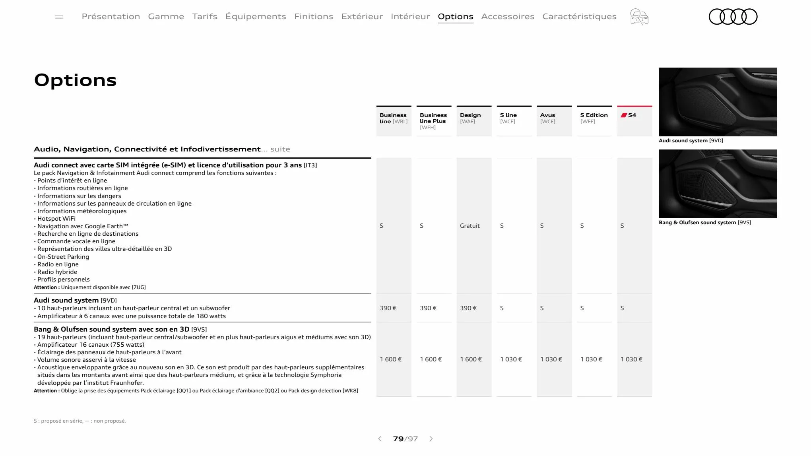This screenshot has width=811, height=456.
Task: Click the Hotspot WiFi bullet
Action: point(55,219)
